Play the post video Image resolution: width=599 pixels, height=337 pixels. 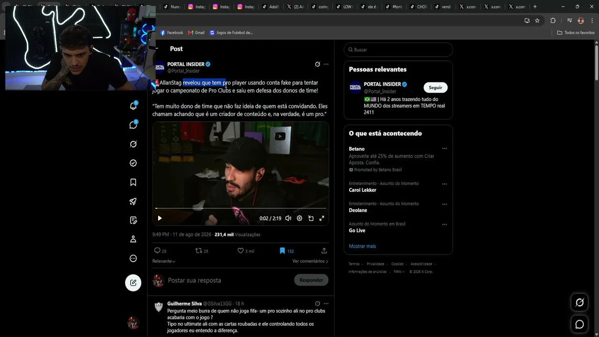pos(160,218)
